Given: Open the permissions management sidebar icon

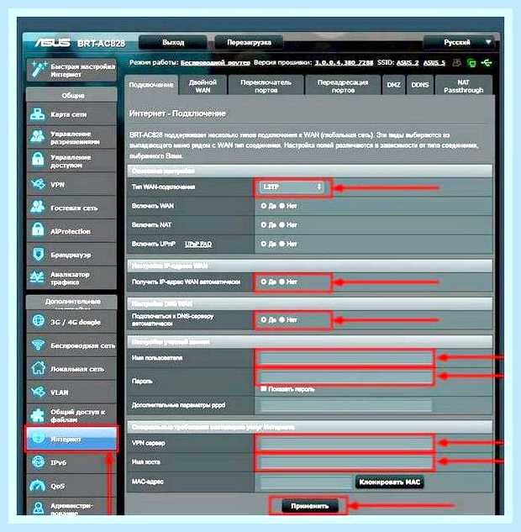Looking at the screenshot, I should [37, 137].
